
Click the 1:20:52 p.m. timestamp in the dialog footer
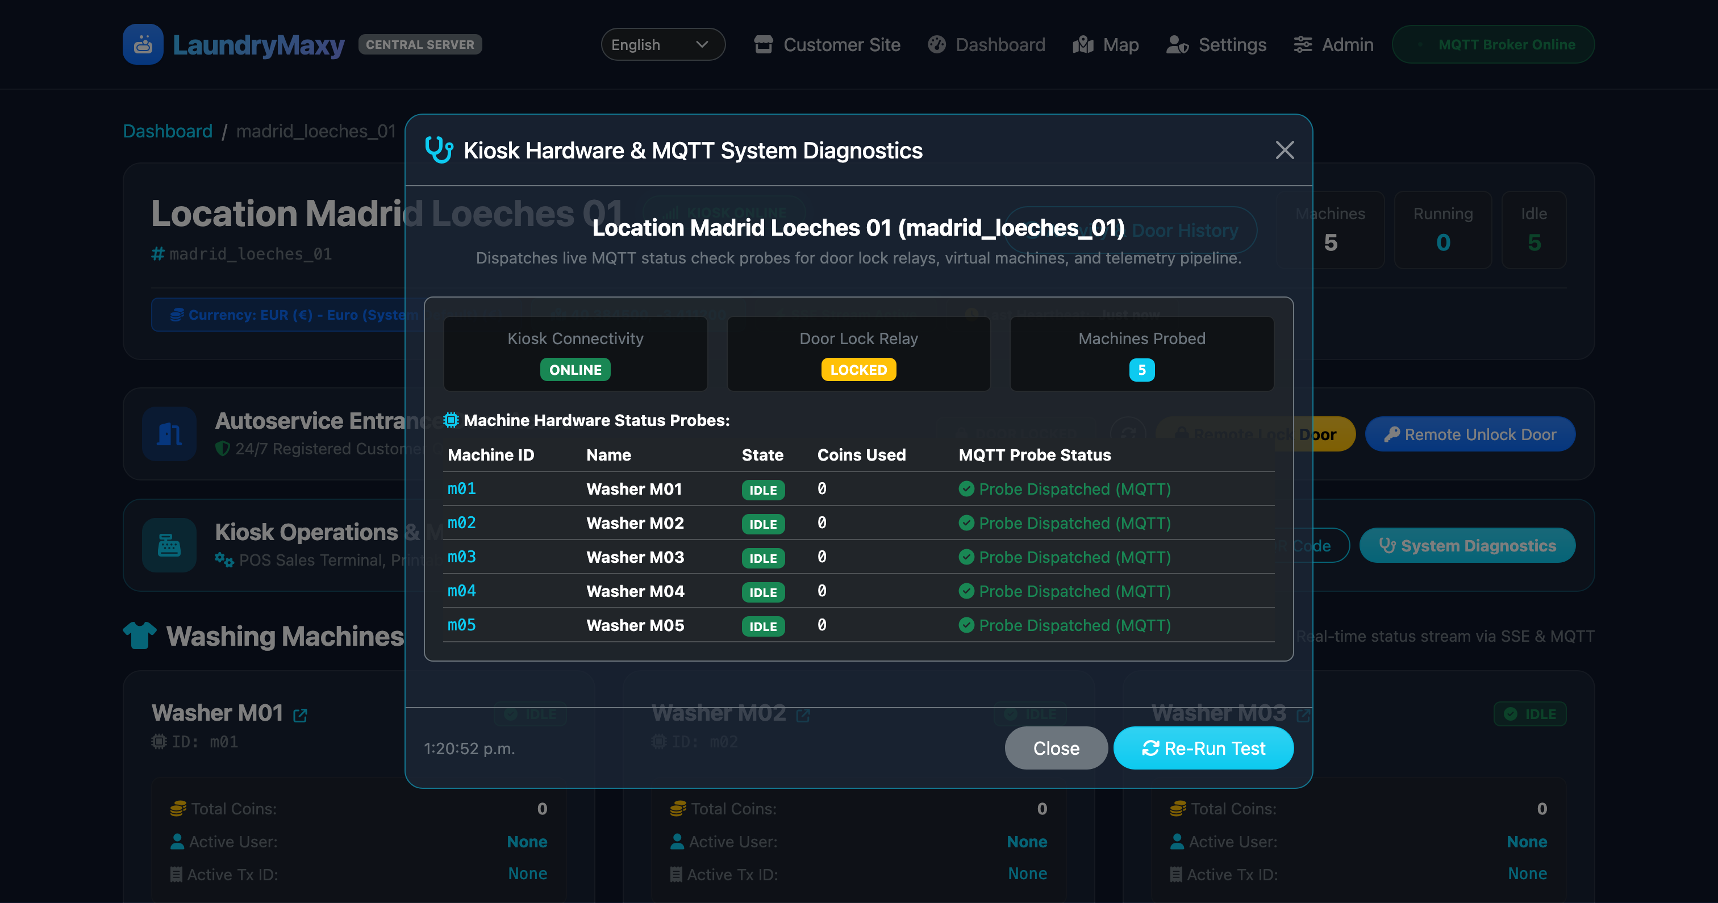469,749
